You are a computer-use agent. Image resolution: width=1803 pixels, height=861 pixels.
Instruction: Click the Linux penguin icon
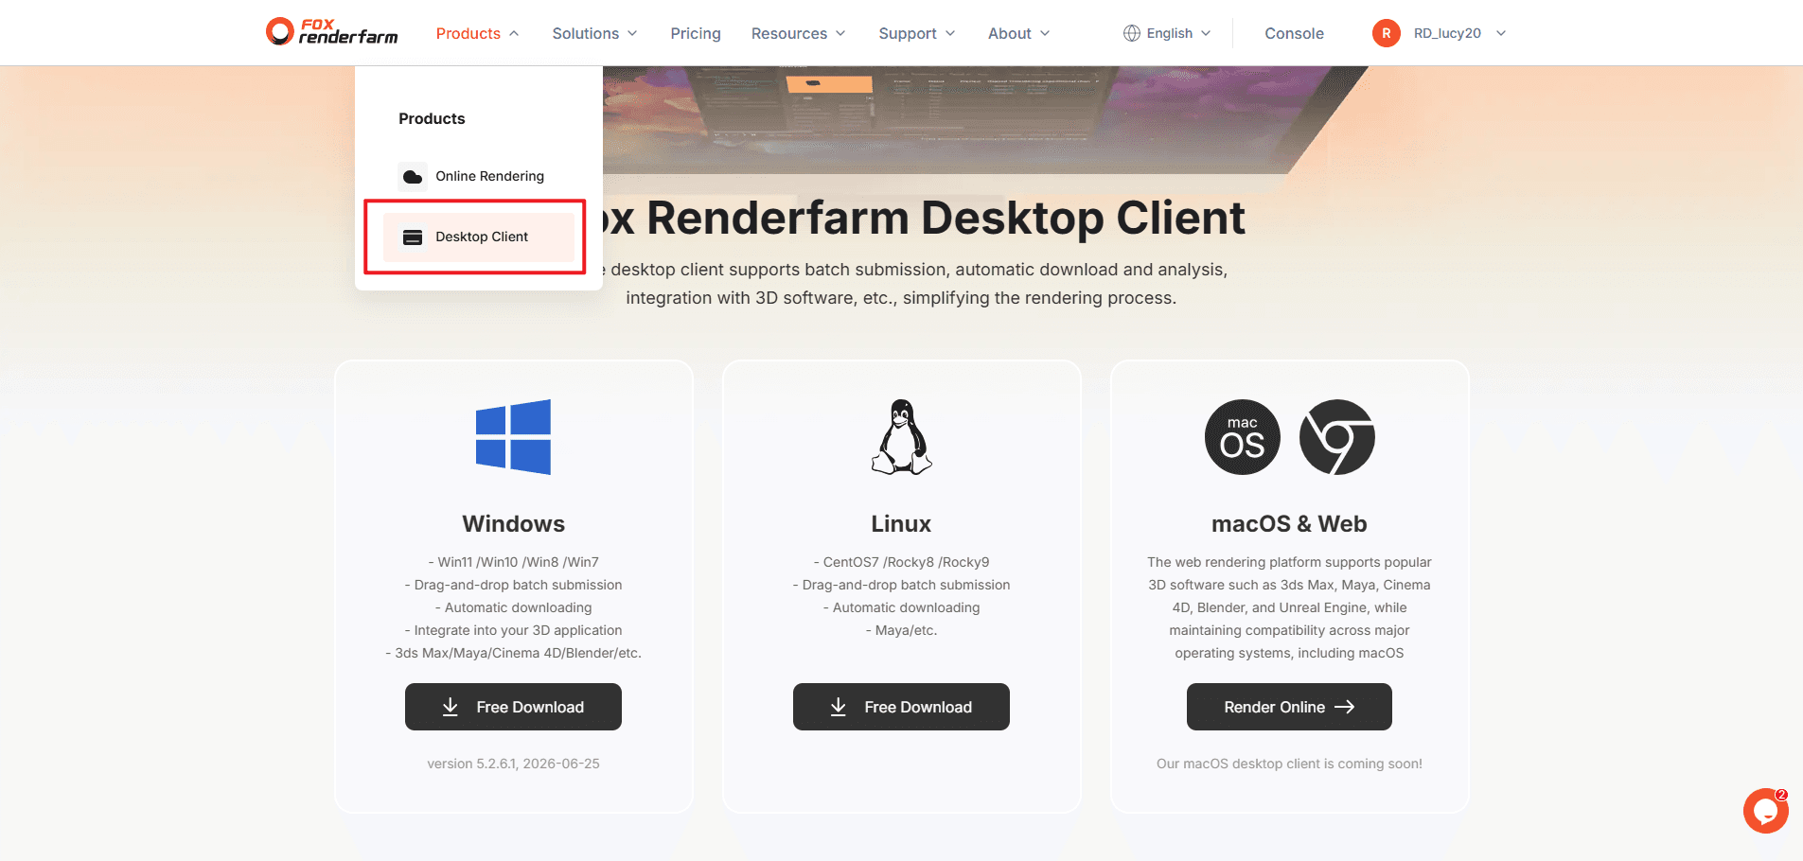pyautogui.click(x=901, y=437)
